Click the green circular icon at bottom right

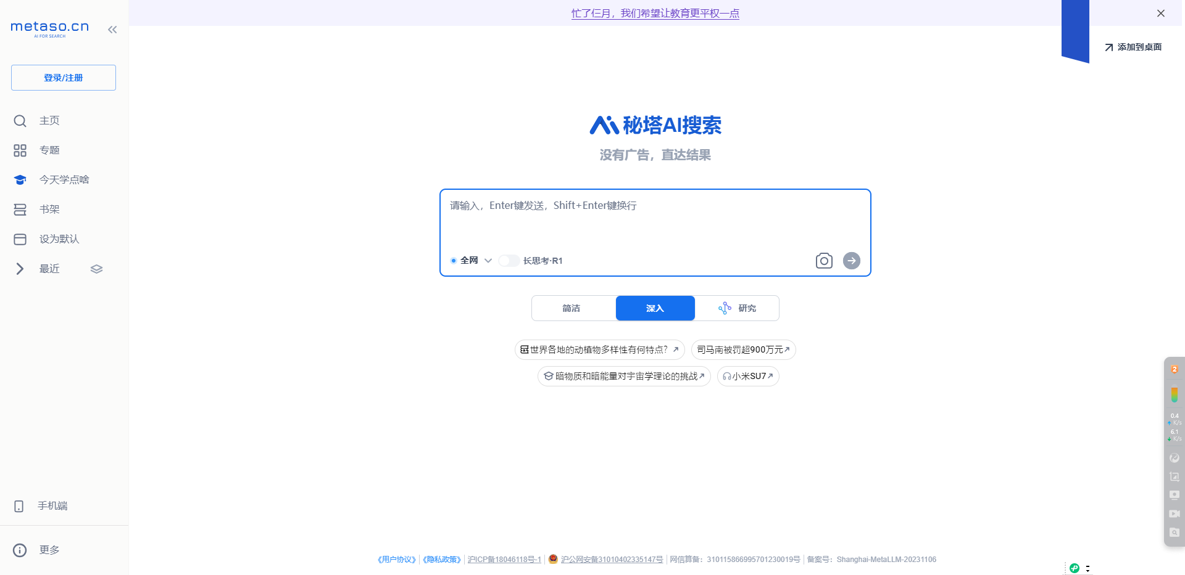click(1075, 568)
